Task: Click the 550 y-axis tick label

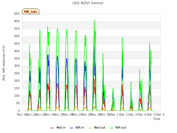Action: (x=17, y=29)
